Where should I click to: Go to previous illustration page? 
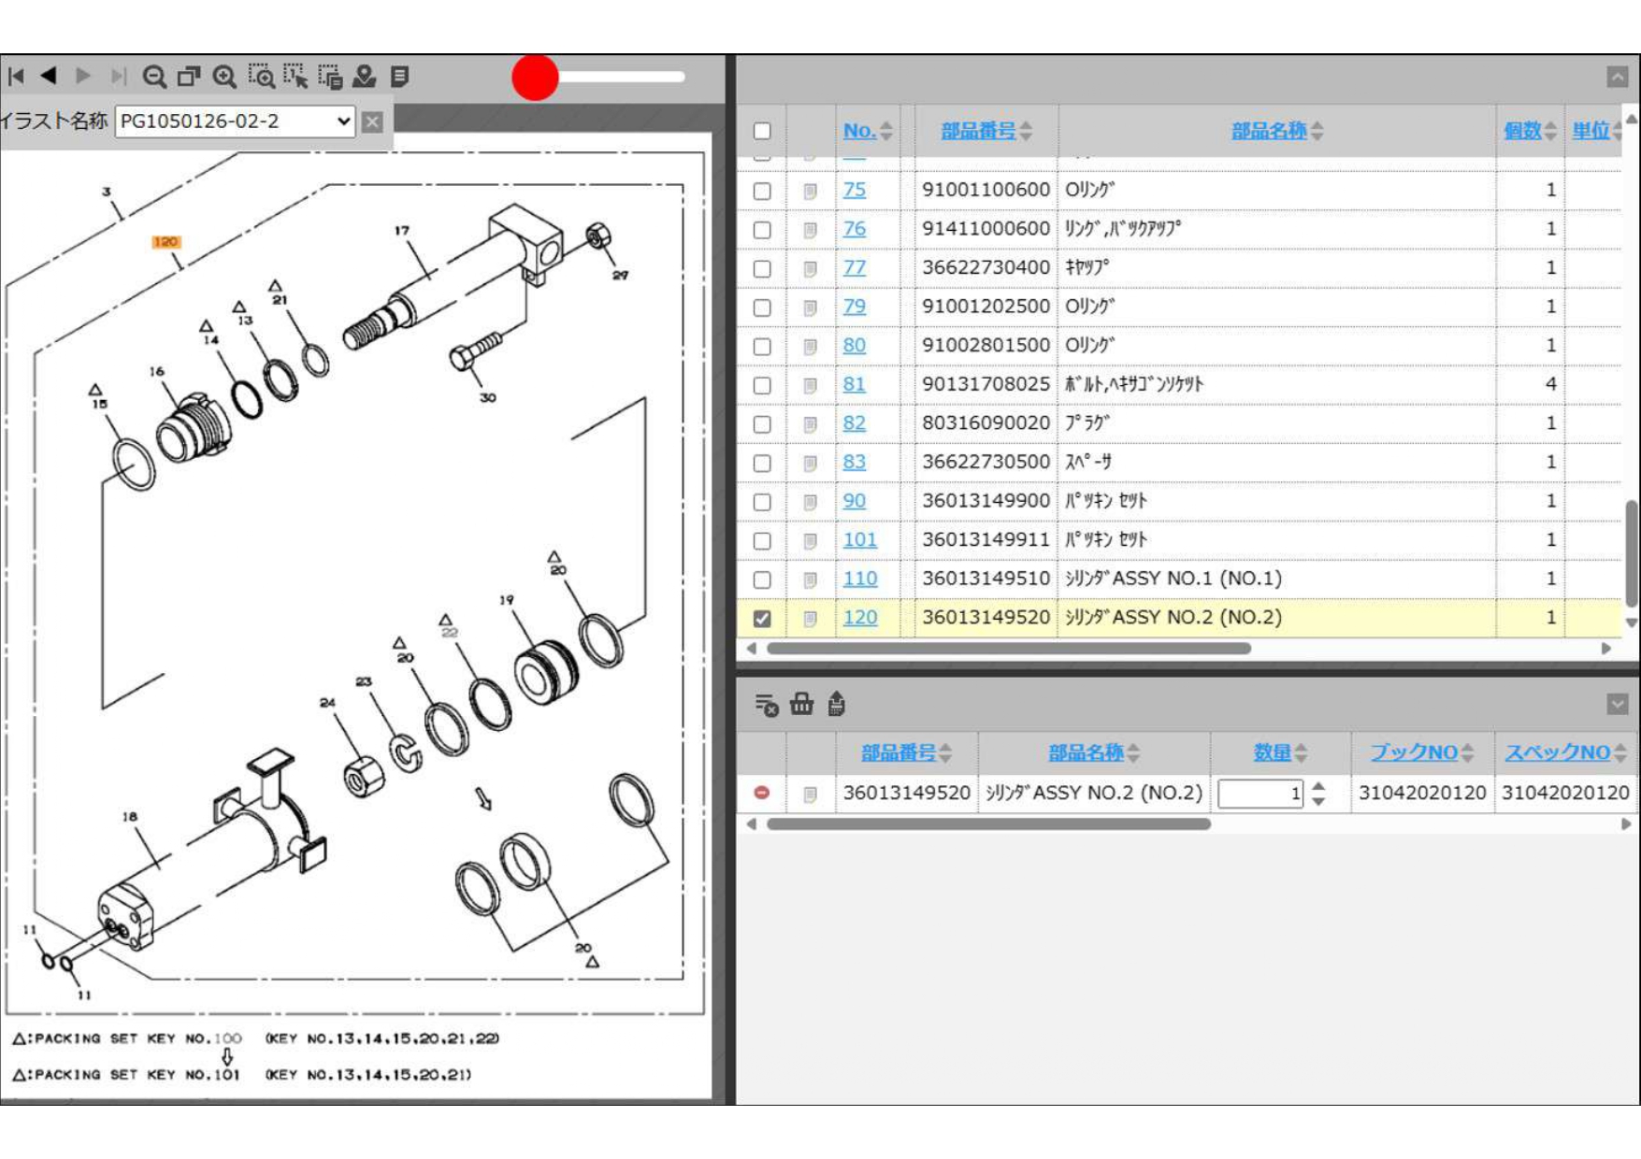click(50, 76)
